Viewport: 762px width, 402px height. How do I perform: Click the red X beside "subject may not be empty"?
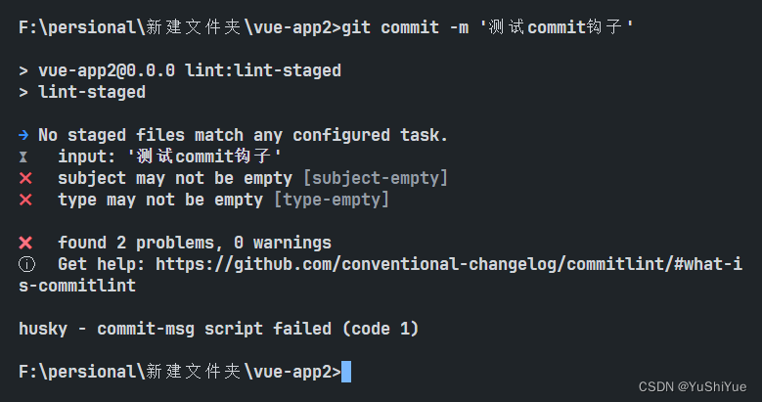pyautogui.click(x=25, y=178)
